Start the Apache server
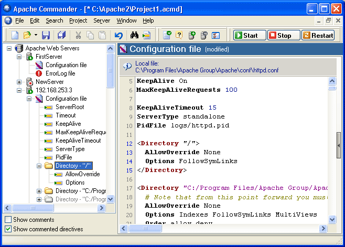The image size is (345, 247). tap(250, 35)
